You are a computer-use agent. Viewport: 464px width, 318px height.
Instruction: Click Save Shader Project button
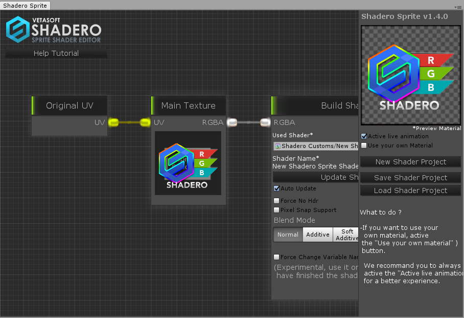tap(411, 178)
